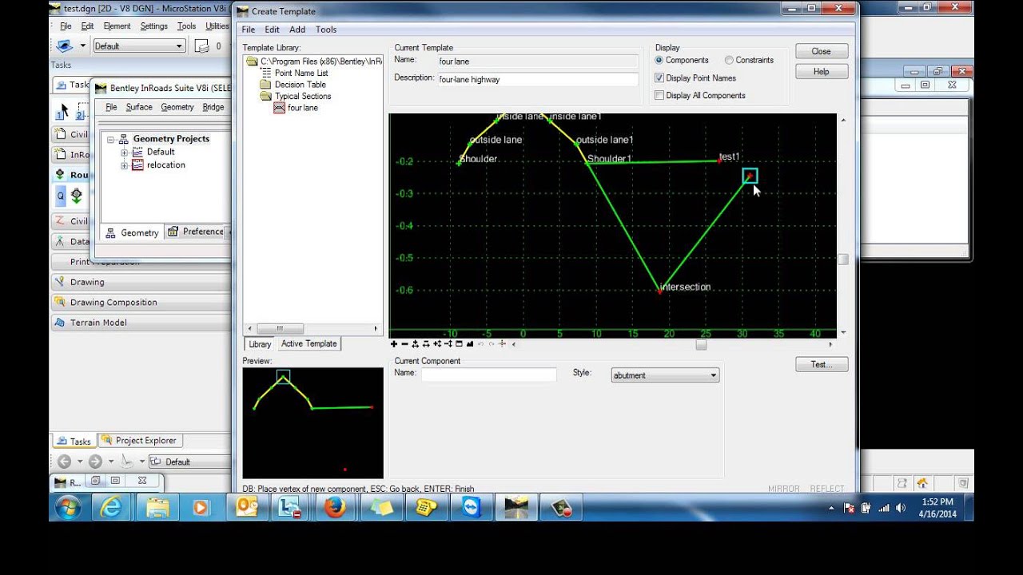Click horizontal scrollbar thumb below template canvas
Screen dimensions: 1023x575
point(701,345)
